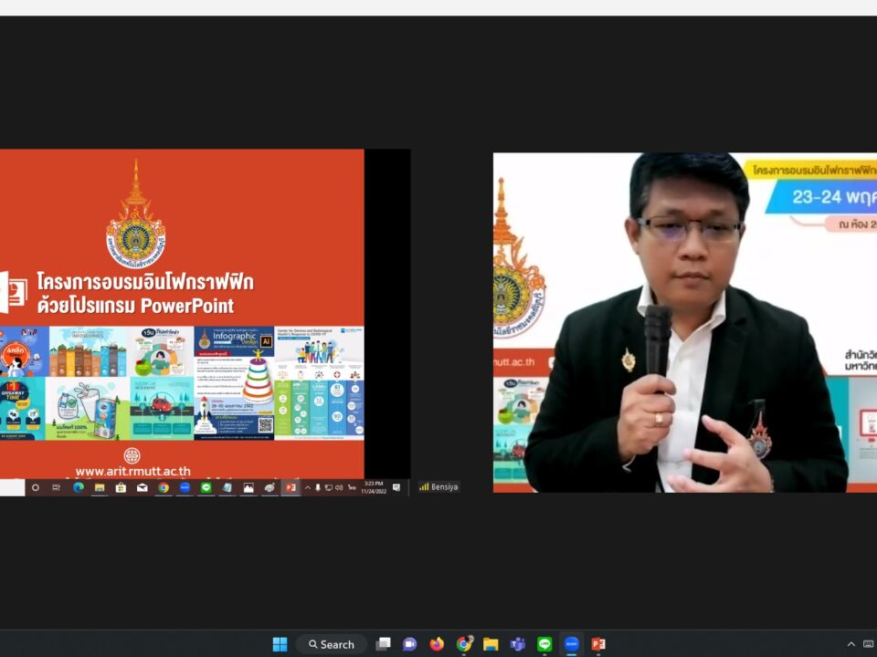Click the Cortana circle in the shared screen taskbar

coord(36,487)
